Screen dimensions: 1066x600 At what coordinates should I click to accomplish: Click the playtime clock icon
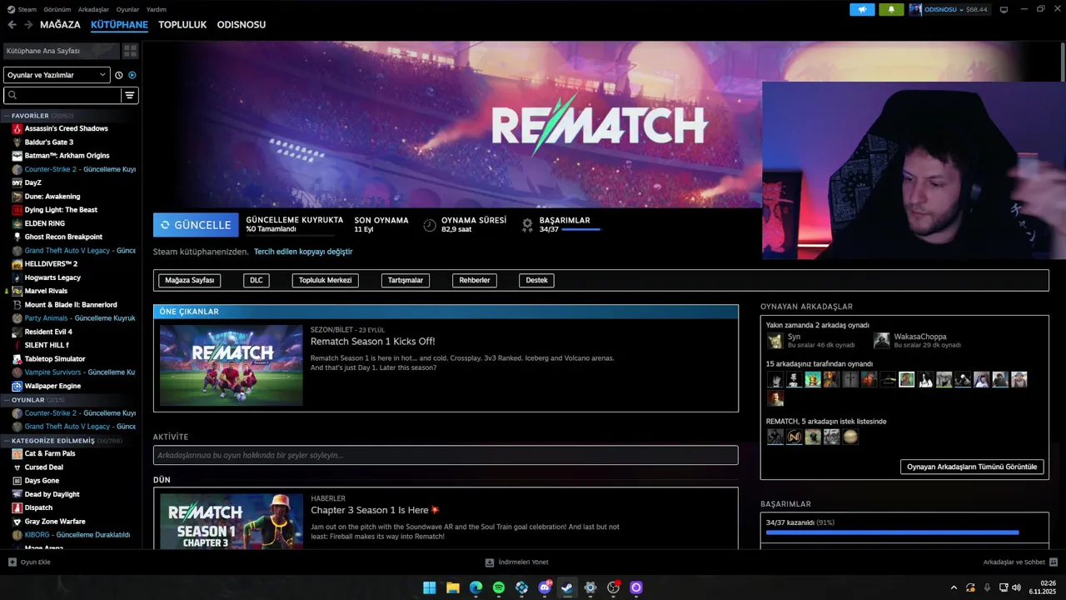430,225
